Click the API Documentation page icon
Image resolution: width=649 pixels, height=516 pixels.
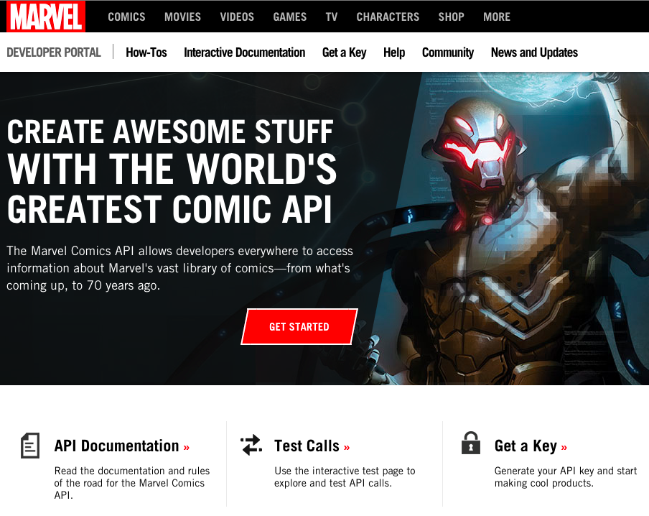(30, 446)
